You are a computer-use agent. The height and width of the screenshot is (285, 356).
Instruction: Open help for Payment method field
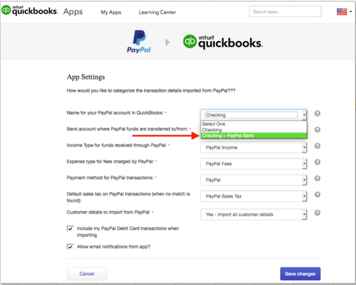317,178
